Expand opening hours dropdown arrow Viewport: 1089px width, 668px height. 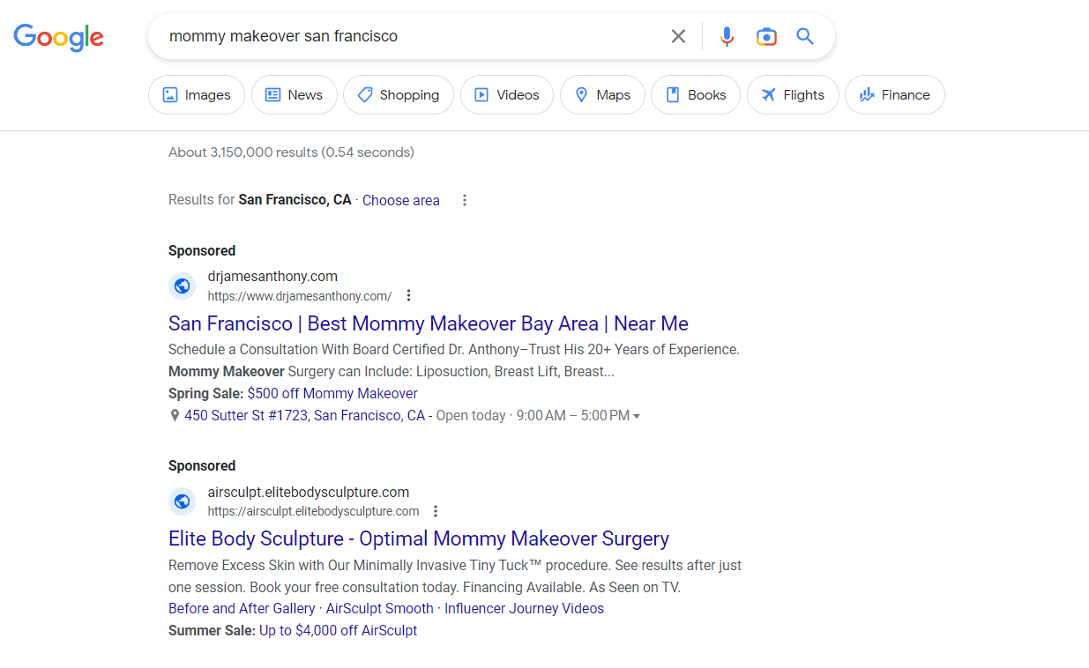click(637, 416)
